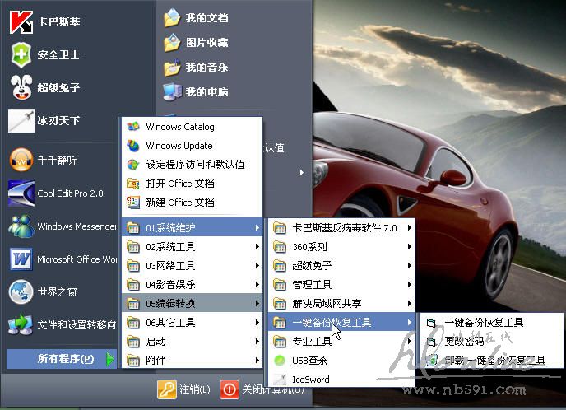
Task: Open 世界之窗 browser icon
Action: (x=21, y=292)
